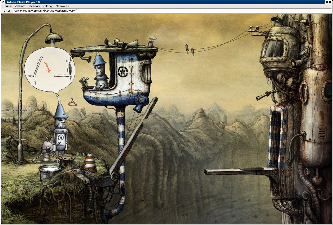Click the thought bubble with bridge hint
Image resolution: width=333 pixels, height=225 pixels.
(x=50, y=70)
